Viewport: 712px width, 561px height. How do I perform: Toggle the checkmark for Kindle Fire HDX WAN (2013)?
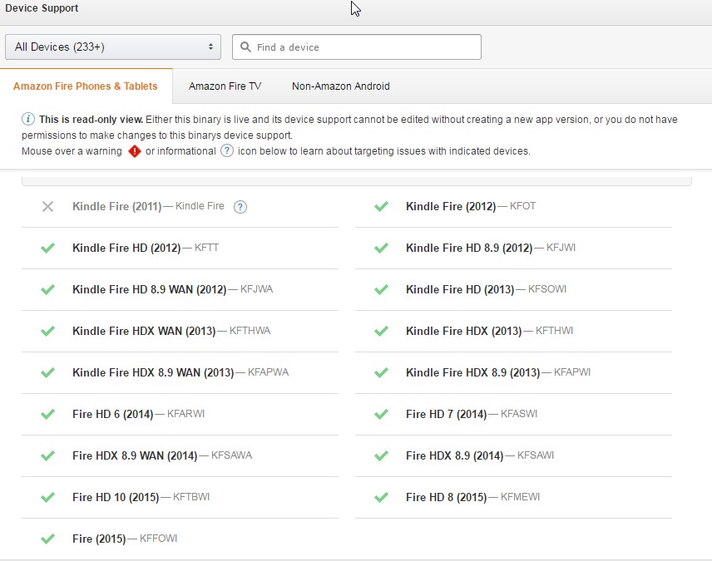coord(47,331)
